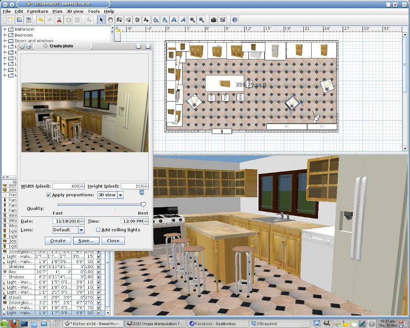The height and width of the screenshot is (328, 410).
Task: Choose the Create walls tool
Action: (119, 20)
